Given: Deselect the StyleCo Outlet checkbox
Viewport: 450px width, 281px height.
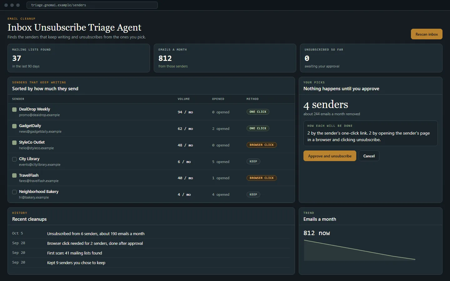Looking at the screenshot, I should [x=14, y=143].
